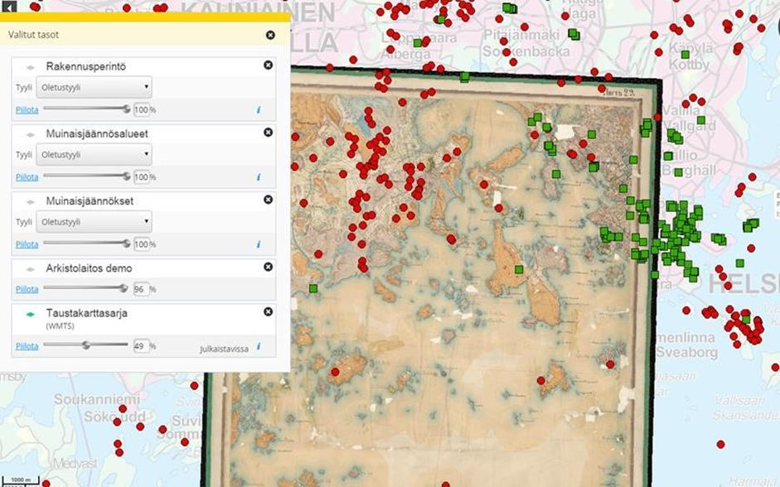Click the Sveaborg label on the map
Viewport: 780px width, 487px height.
(686, 352)
